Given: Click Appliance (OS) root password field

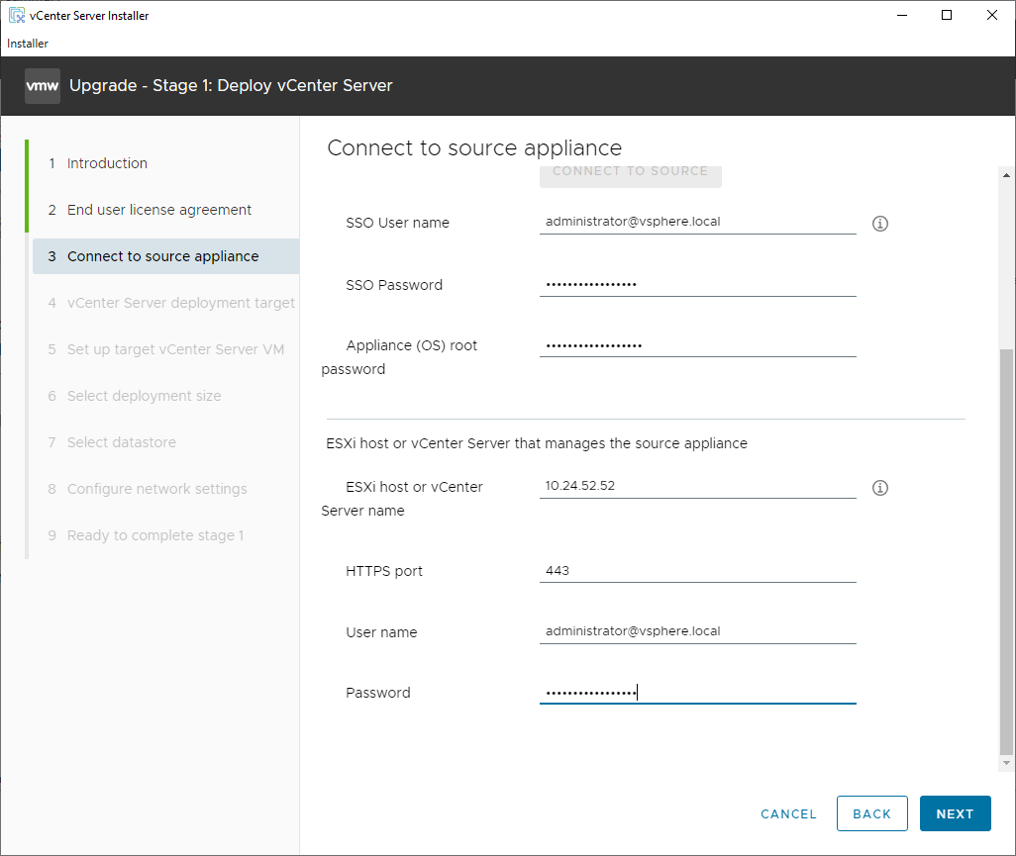Looking at the screenshot, I should point(697,345).
